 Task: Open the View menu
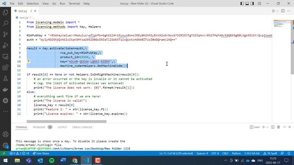pyautogui.click(x=45, y=4)
